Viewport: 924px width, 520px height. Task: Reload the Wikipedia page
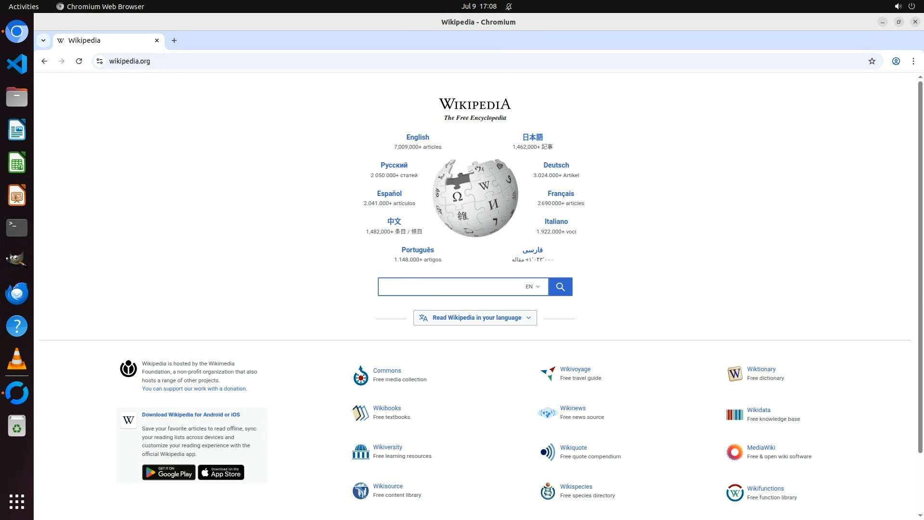pyautogui.click(x=79, y=61)
